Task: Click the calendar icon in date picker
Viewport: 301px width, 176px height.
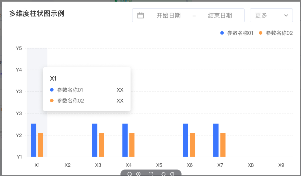Action: (141, 16)
